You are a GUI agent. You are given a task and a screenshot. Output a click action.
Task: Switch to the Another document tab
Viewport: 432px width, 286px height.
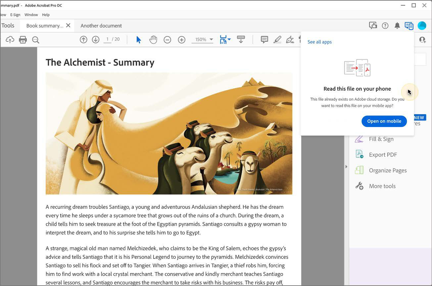(101, 26)
